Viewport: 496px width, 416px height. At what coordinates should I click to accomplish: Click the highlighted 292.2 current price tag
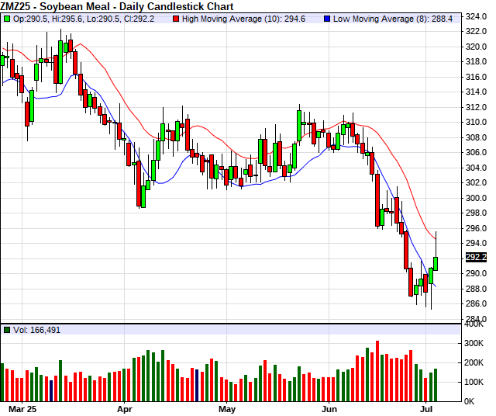(x=476, y=257)
